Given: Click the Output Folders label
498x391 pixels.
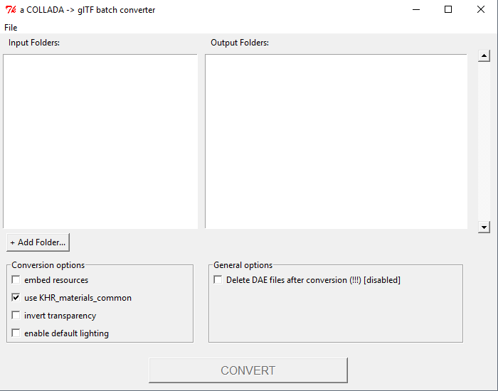Looking at the screenshot, I should click(x=240, y=43).
